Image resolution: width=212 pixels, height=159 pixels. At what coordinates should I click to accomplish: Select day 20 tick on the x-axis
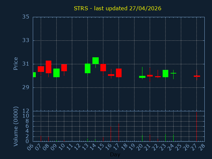140,147
